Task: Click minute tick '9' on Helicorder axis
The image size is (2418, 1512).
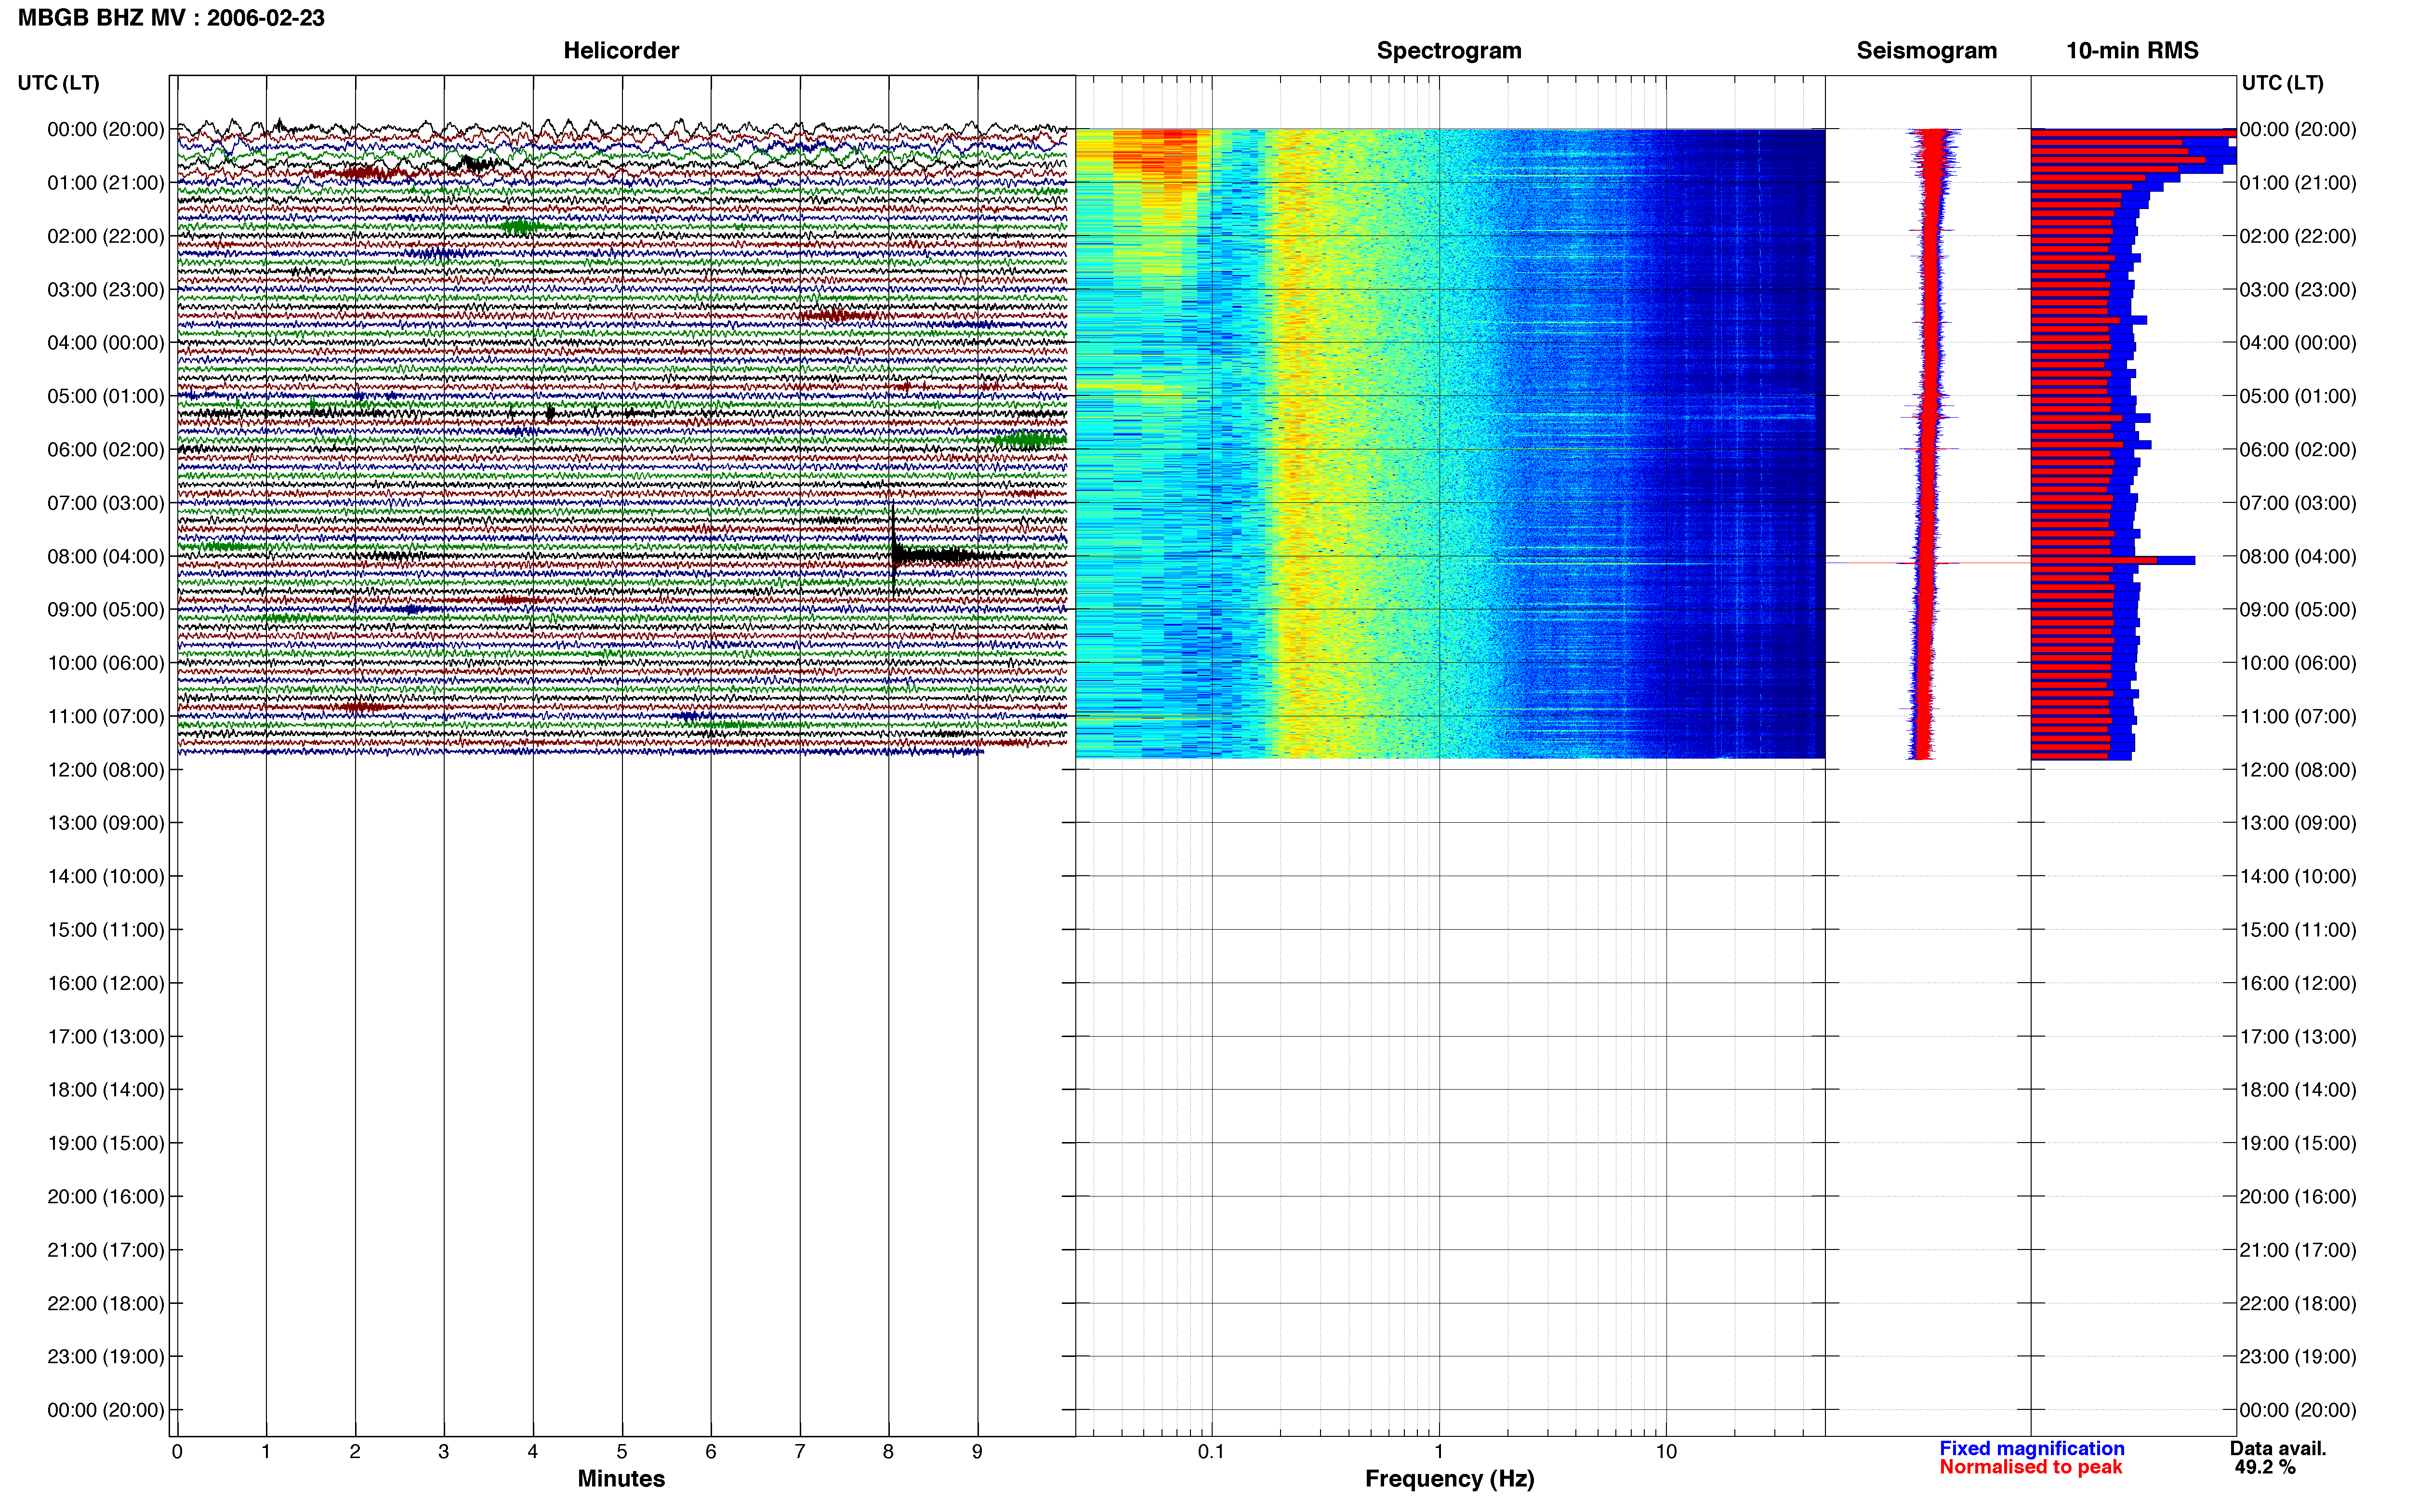Action: point(977,1452)
